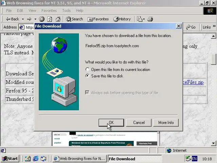
Task: Click the Back arrow toolbar button
Action: point(12,19)
